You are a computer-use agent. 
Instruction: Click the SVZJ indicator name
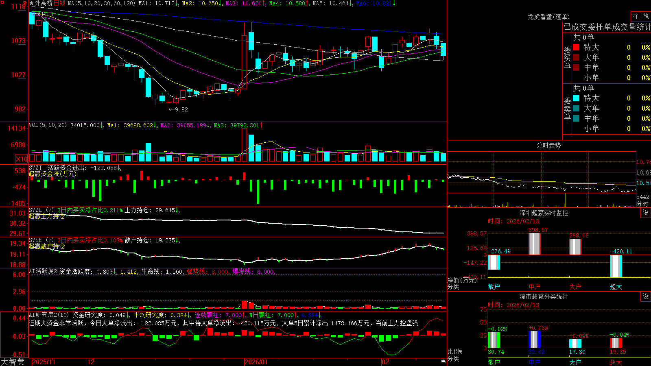(35, 168)
